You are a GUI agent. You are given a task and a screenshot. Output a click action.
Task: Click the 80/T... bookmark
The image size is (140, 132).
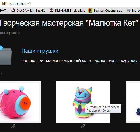pyautogui.click(x=4, y=11)
